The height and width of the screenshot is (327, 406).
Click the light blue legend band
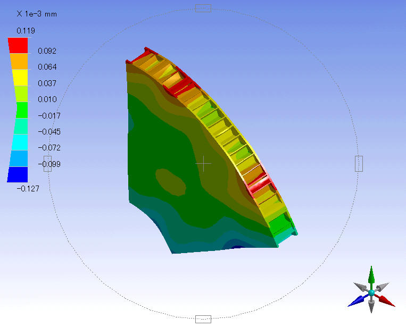point(19,158)
